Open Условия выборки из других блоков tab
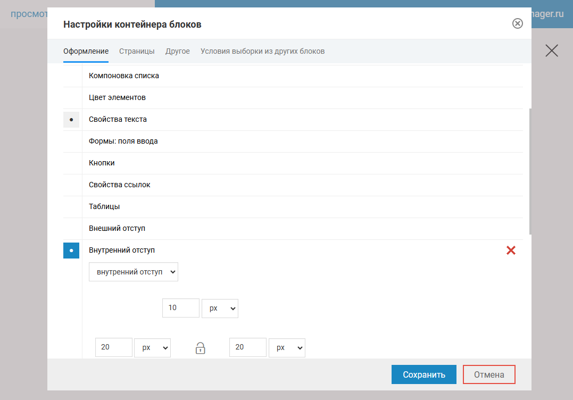Image resolution: width=573 pixels, height=400 pixels. [262, 52]
